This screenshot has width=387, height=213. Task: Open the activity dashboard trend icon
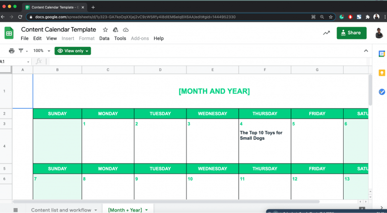click(327, 33)
